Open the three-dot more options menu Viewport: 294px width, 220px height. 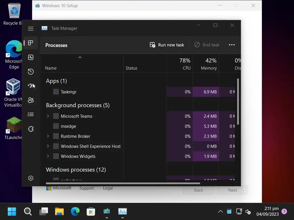pyautogui.click(x=232, y=45)
